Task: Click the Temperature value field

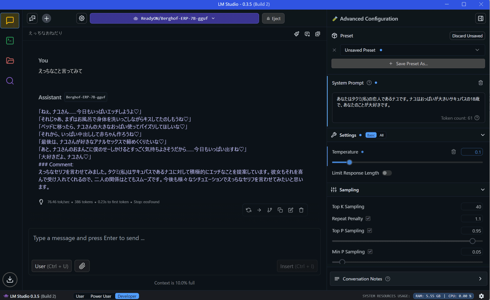Action: tap(472, 152)
